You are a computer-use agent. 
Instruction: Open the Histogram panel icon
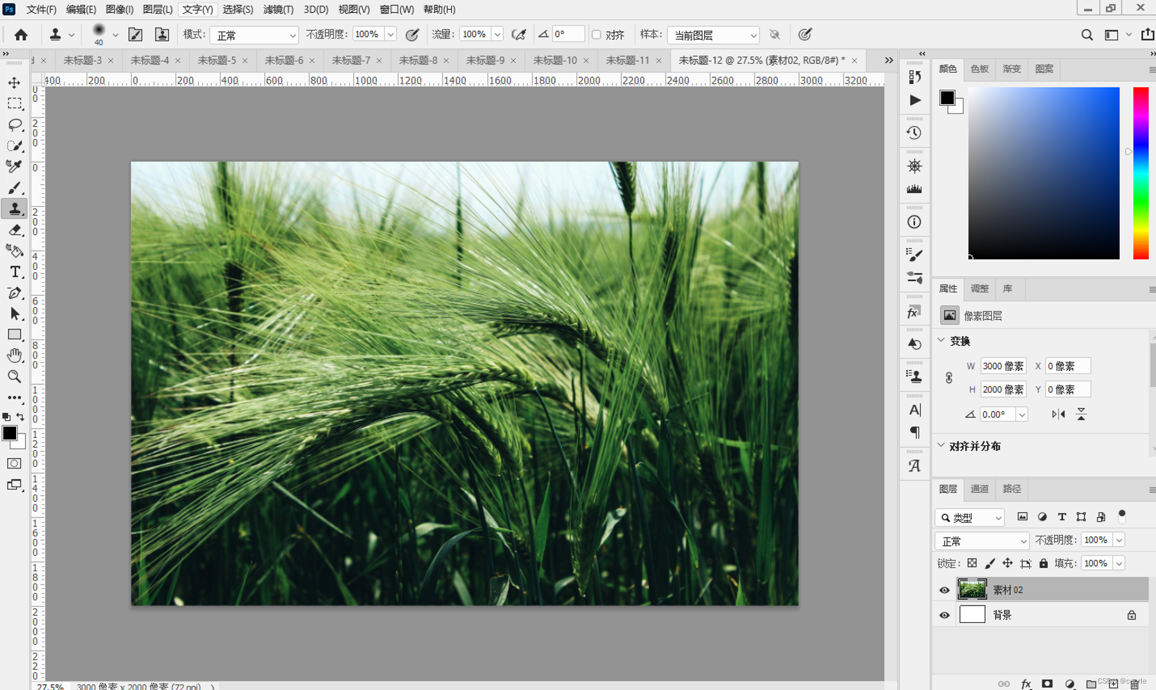[x=914, y=189]
